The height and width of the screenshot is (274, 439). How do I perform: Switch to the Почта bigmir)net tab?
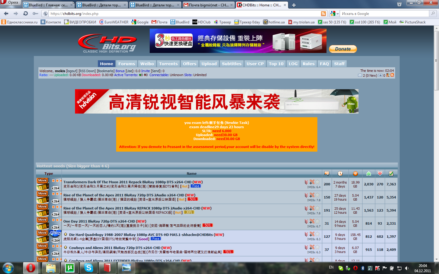tap(209, 5)
